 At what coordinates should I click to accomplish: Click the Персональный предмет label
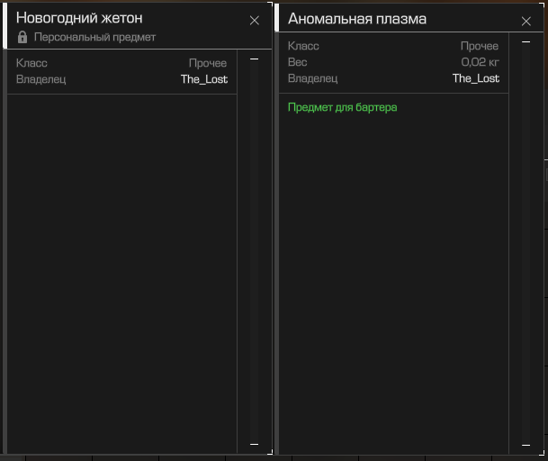94,37
